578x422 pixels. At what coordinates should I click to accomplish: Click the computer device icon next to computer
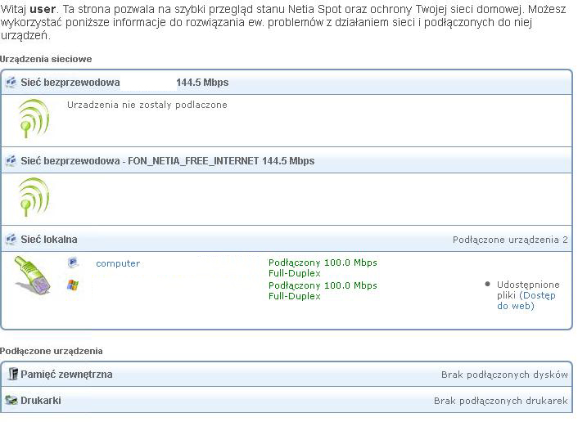73,263
